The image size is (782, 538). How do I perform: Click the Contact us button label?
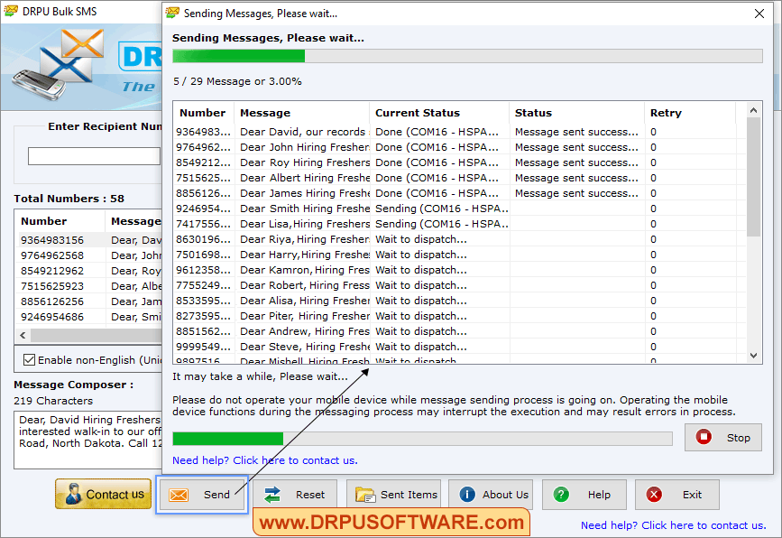click(x=115, y=495)
